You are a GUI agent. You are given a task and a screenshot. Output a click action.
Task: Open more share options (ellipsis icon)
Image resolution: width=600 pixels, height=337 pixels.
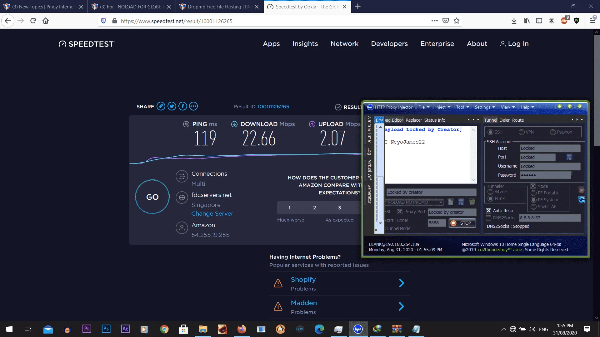[194, 106]
